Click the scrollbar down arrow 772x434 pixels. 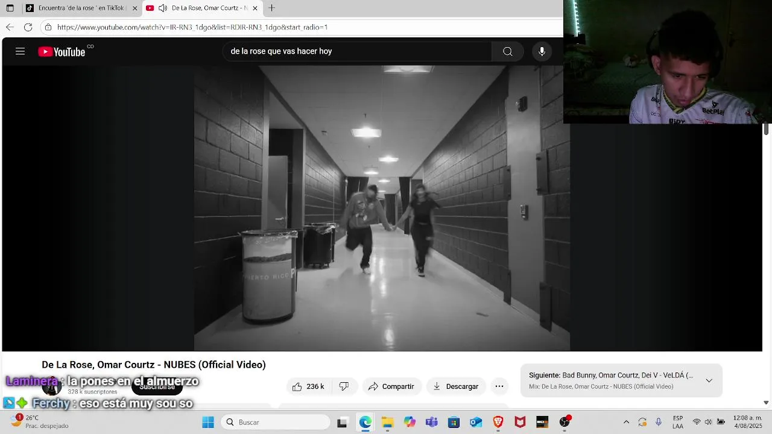click(x=766, y=403)
